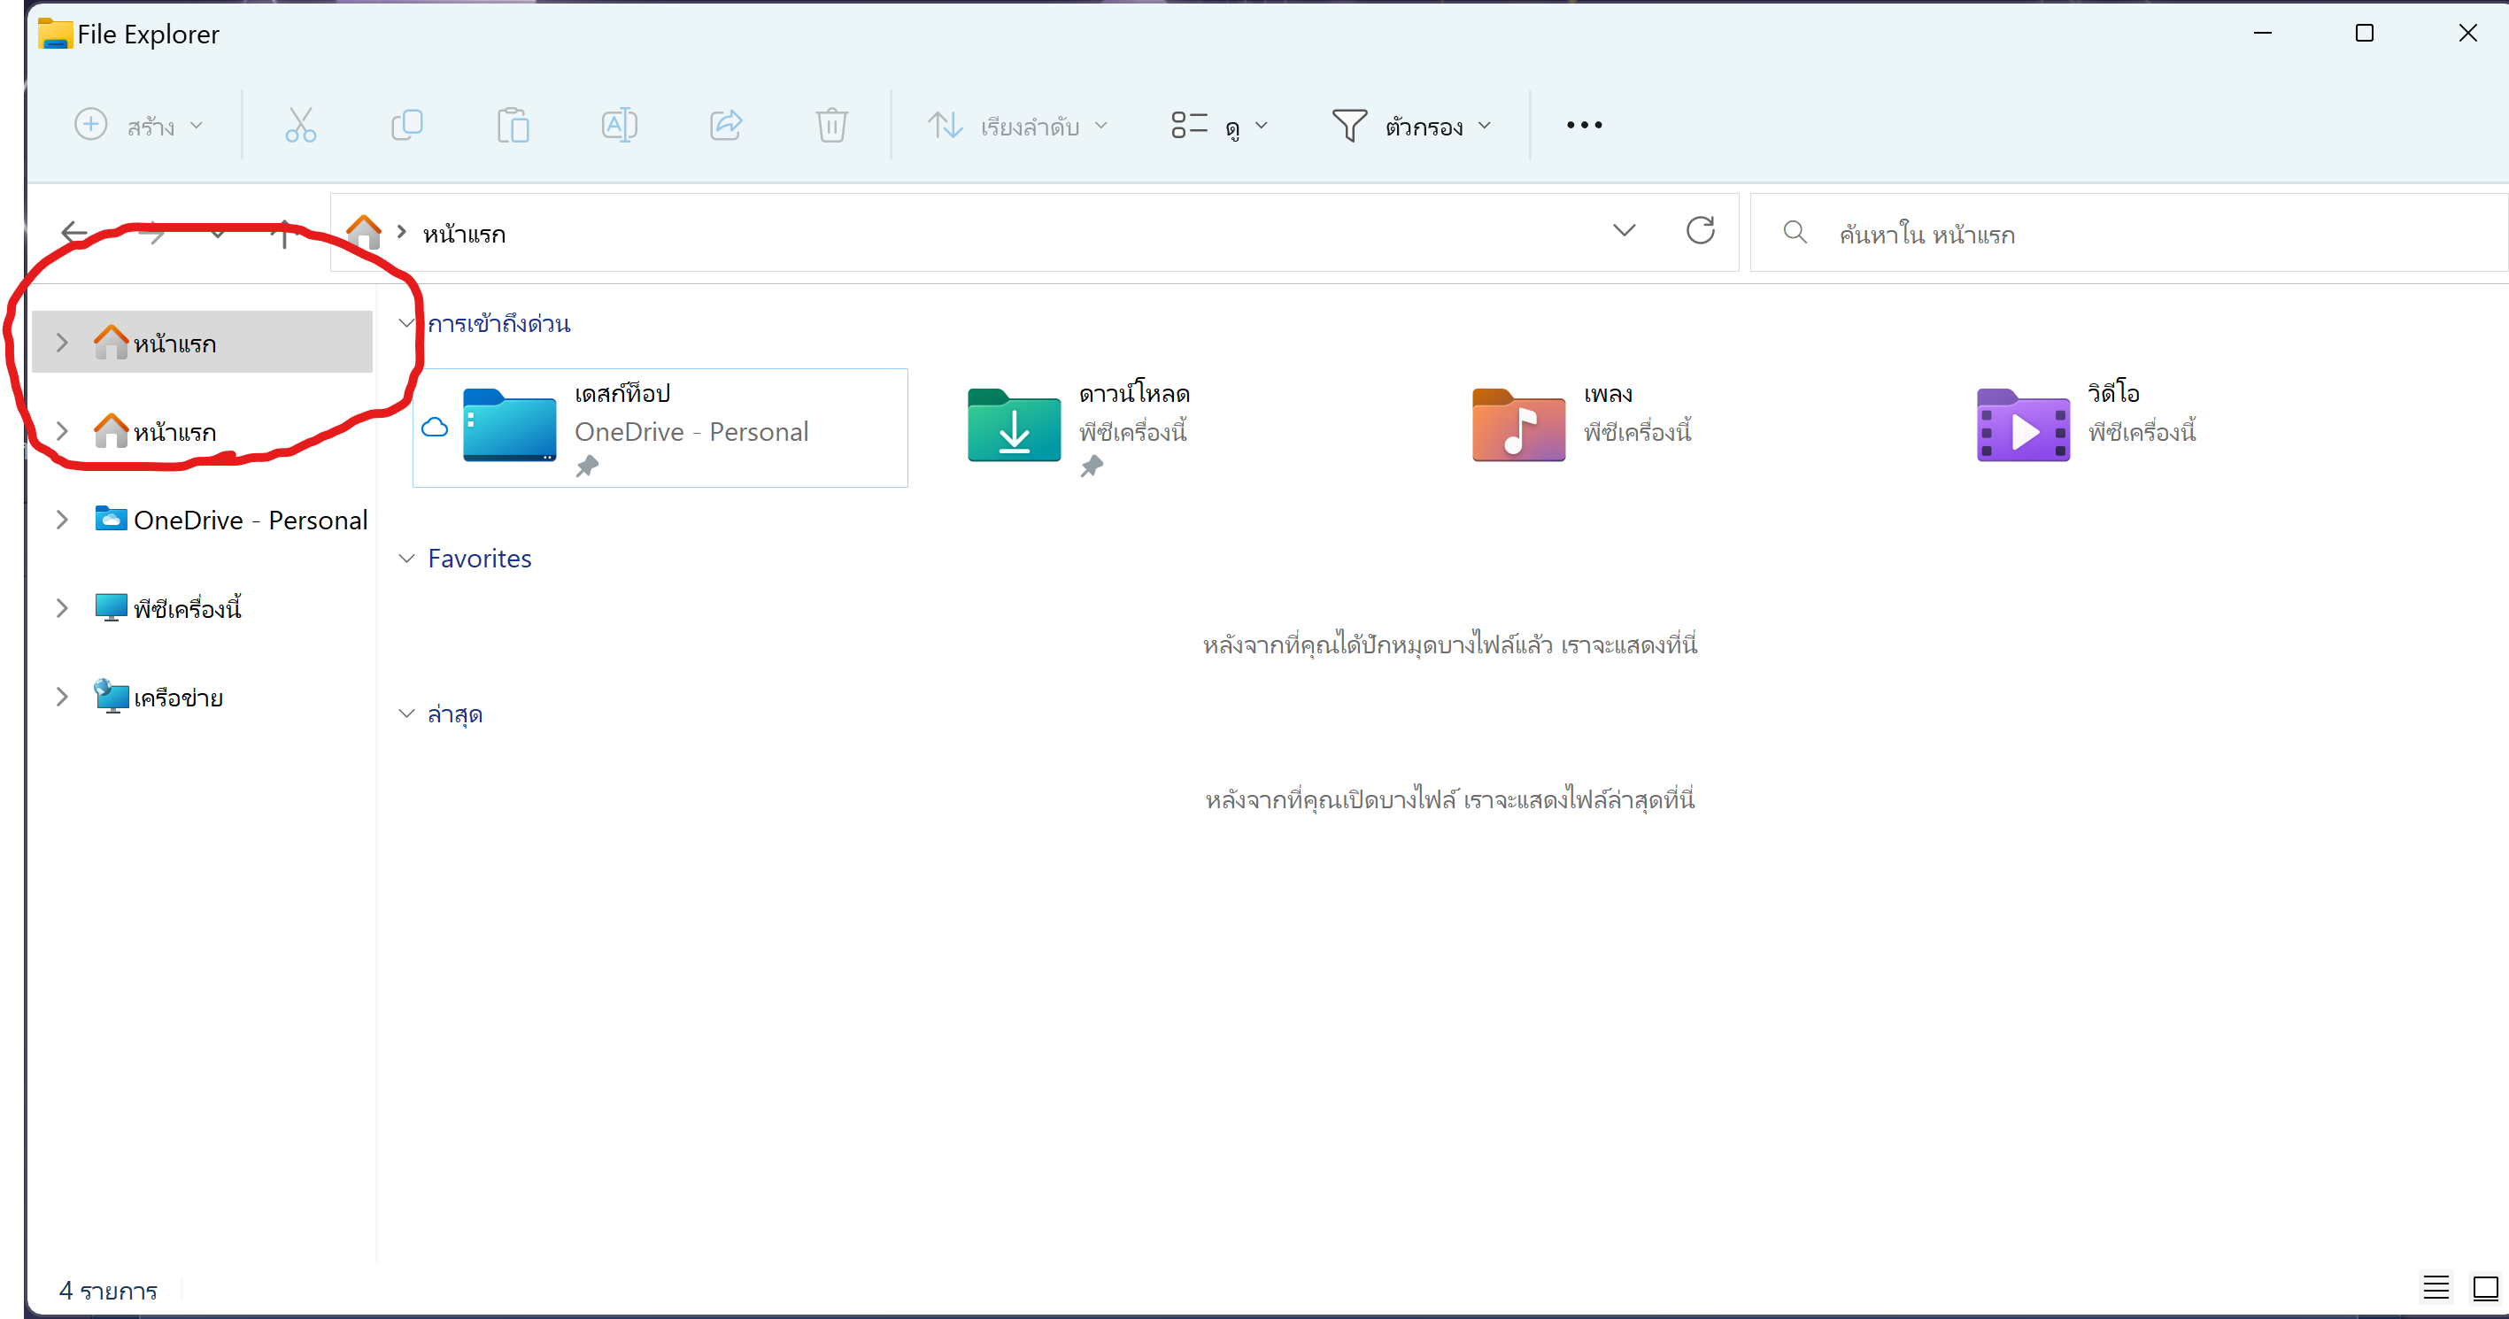Select พีซีเครื่องนี้ in navigation pane
This screenshot has height=1319, width=2509.
click(187, 609)
